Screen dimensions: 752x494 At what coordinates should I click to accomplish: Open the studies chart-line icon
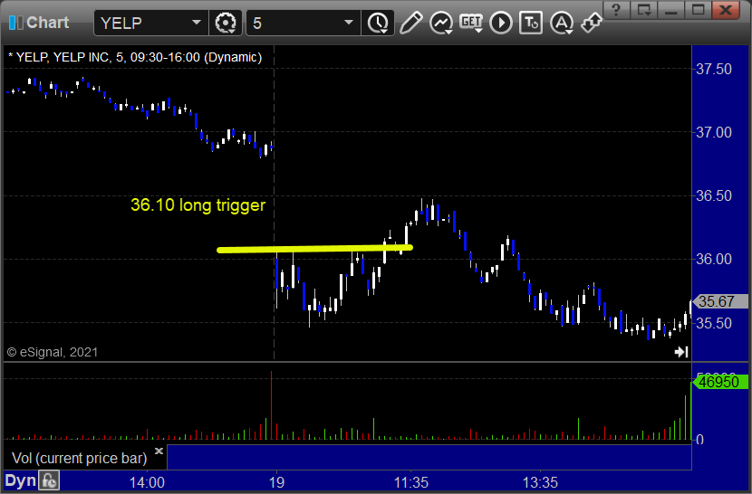[440, 23]
